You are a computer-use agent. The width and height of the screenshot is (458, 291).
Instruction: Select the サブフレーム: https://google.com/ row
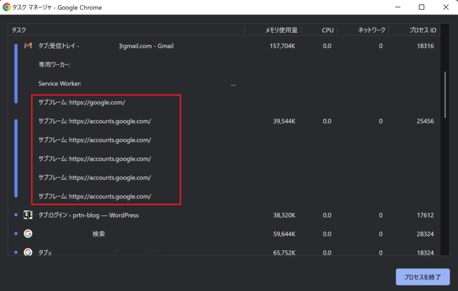[x=224, y=102]
